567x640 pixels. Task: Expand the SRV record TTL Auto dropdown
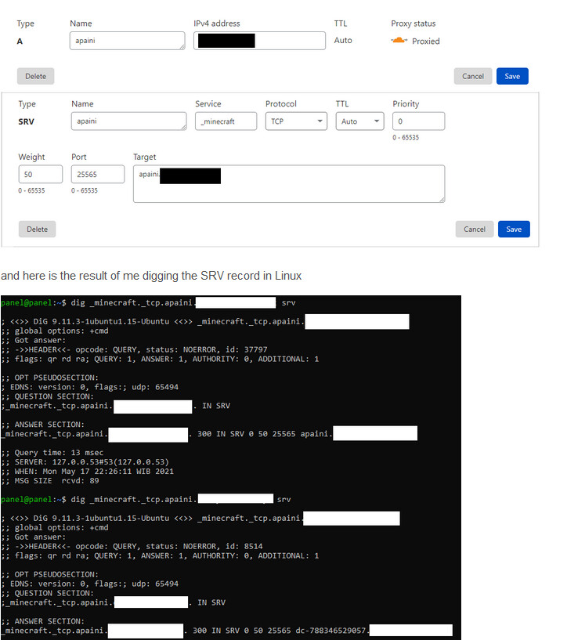click(x=359, y=121)
